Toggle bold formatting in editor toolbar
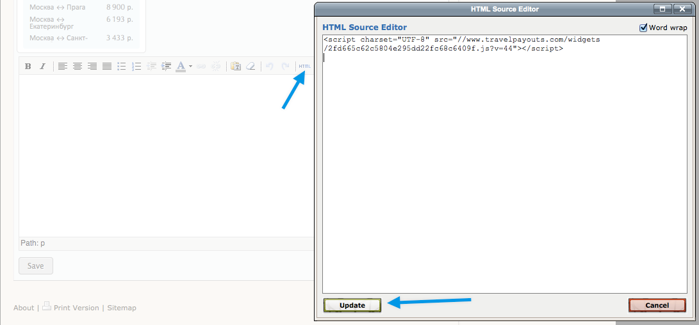The width and height of the screenshot is (699, 325). tap(28, 67)
